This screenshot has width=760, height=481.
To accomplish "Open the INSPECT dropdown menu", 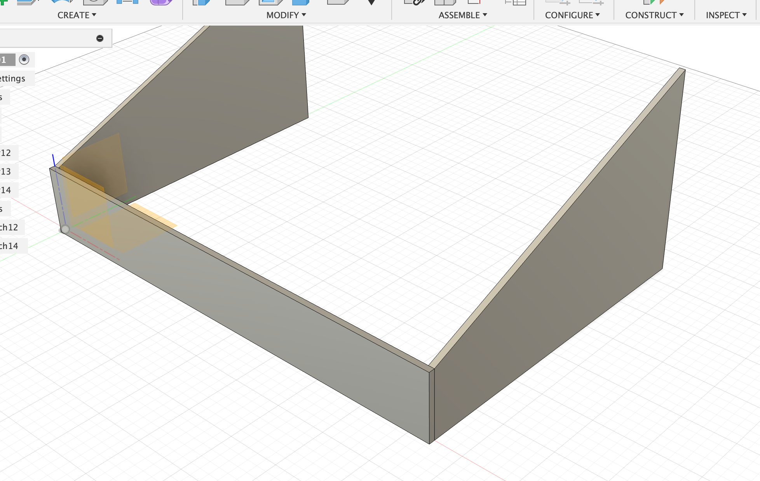I will coord(726,15).
